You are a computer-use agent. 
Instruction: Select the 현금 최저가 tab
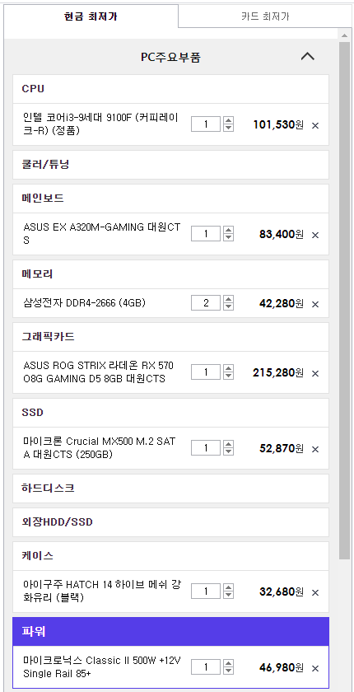[91, 16]
